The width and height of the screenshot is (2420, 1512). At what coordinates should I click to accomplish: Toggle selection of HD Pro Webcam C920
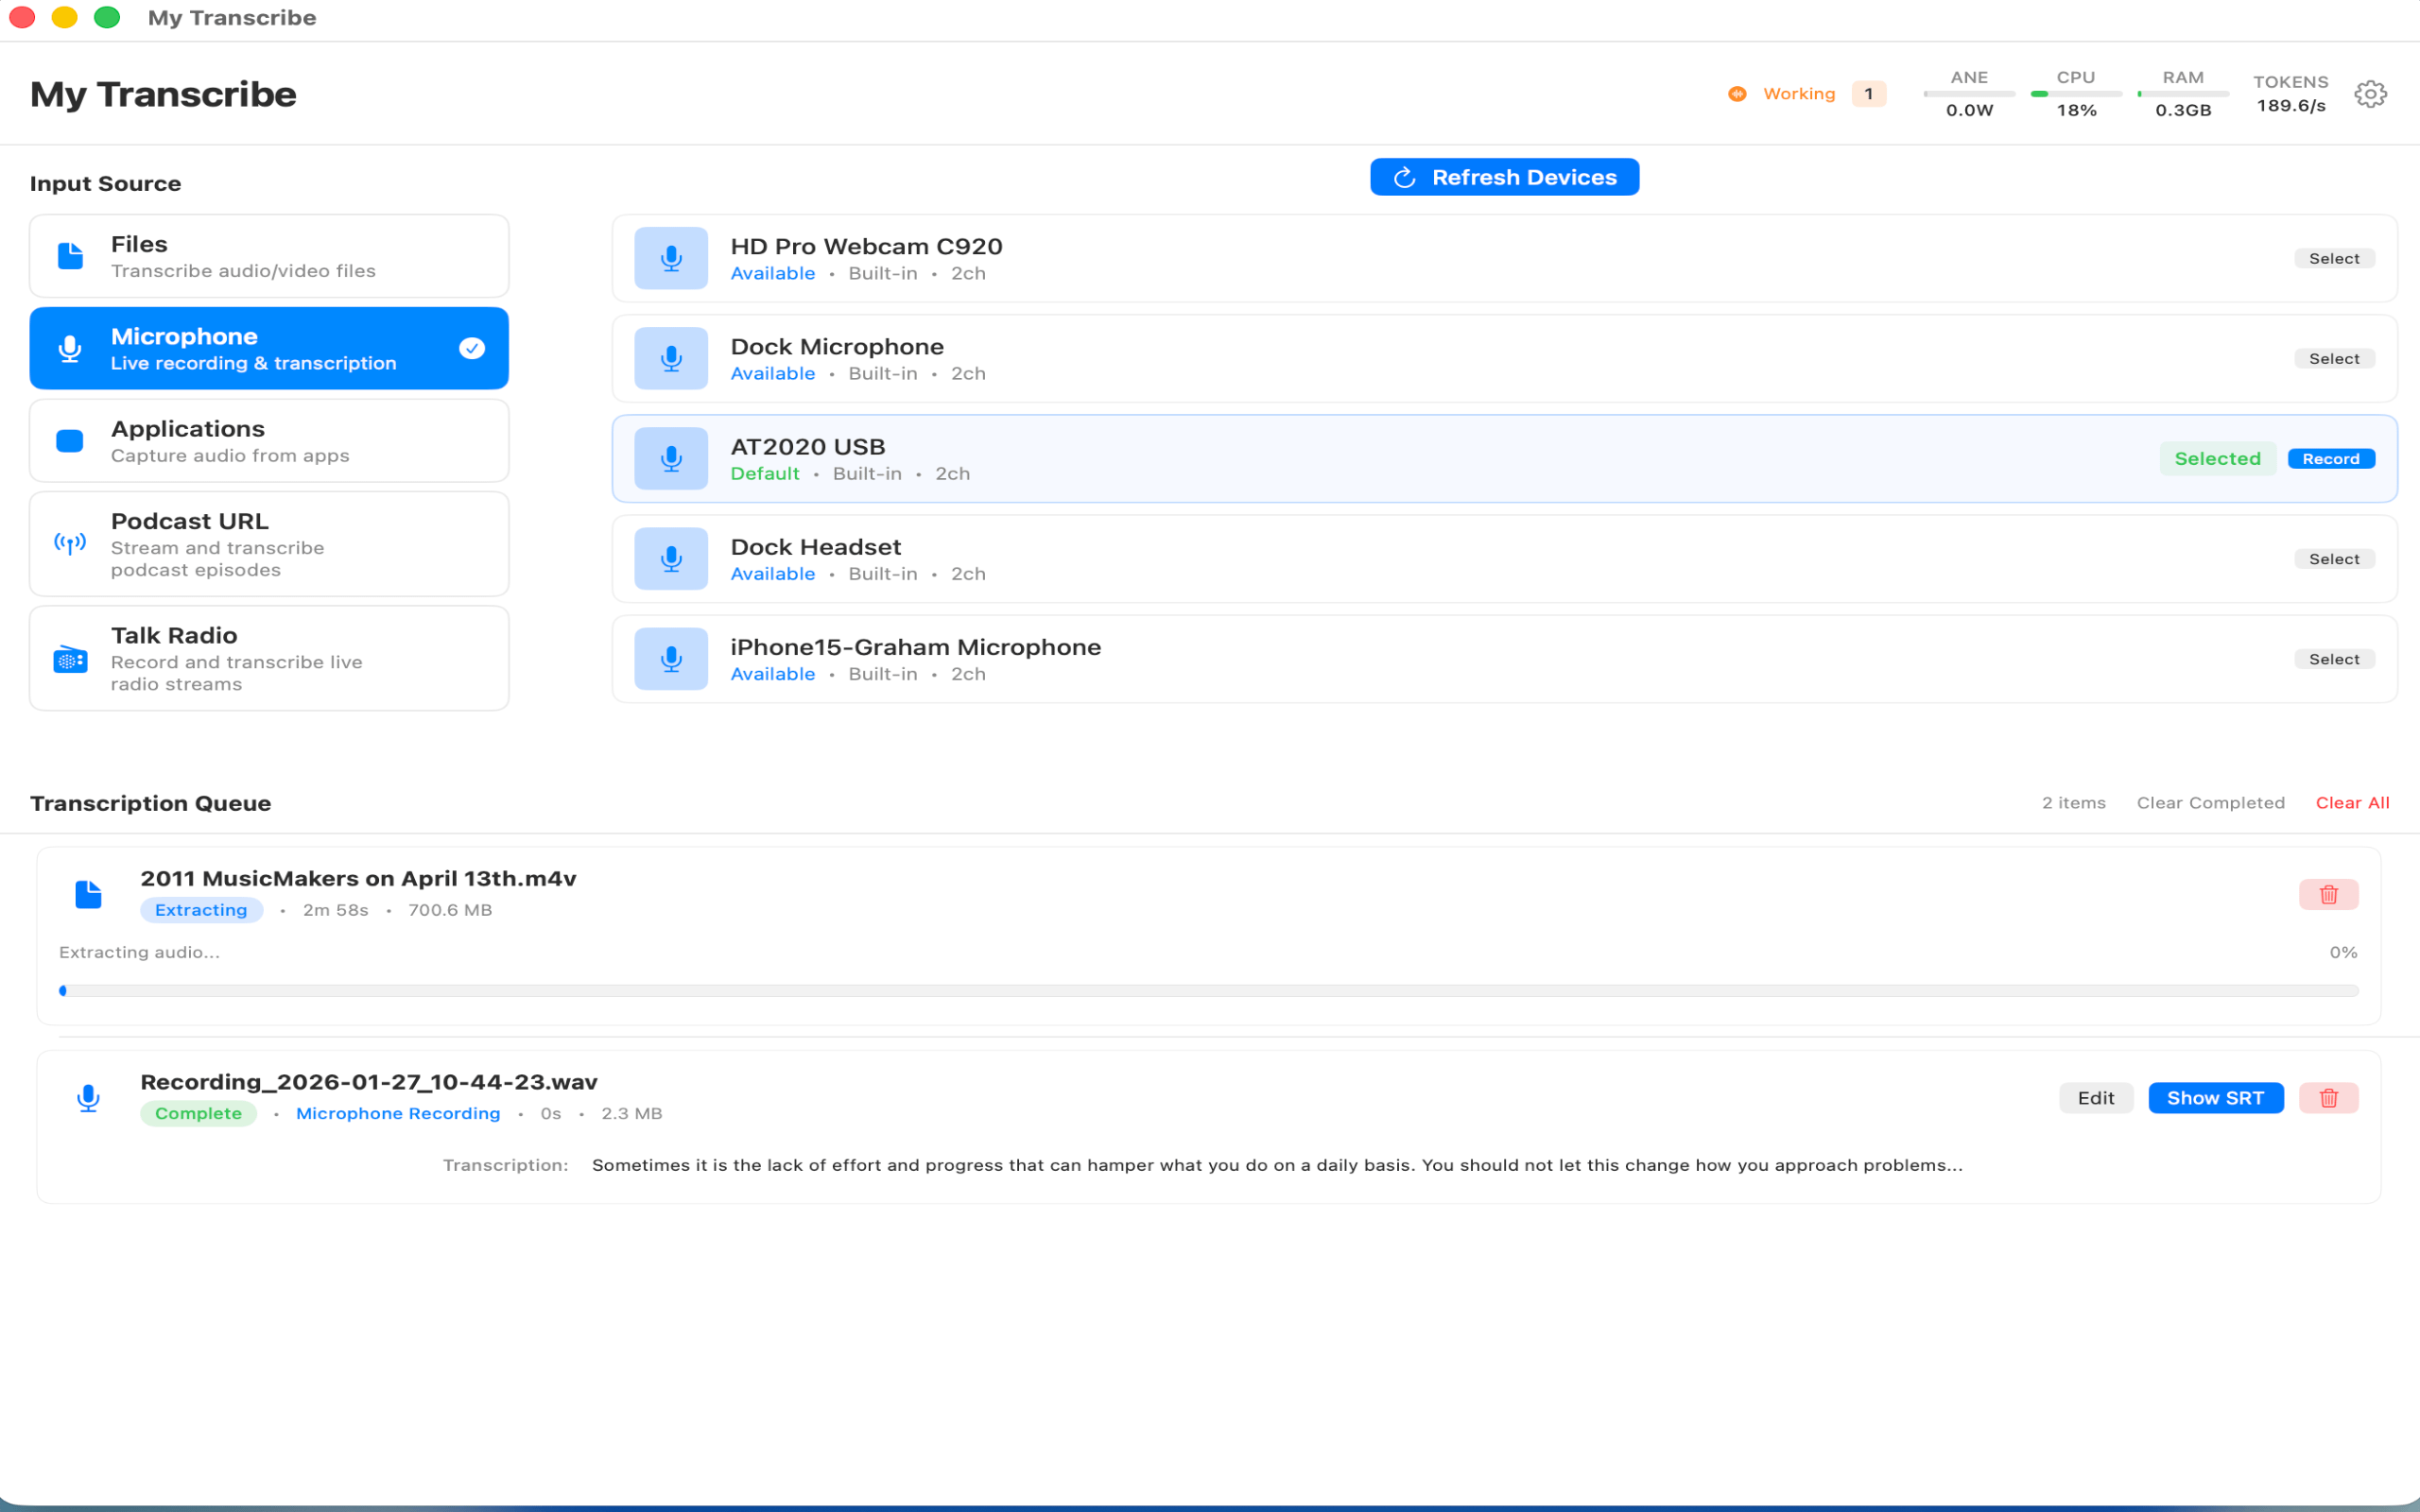click(2334, 258)
